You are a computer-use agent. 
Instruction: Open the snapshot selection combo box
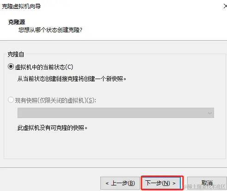coord(116,113)
